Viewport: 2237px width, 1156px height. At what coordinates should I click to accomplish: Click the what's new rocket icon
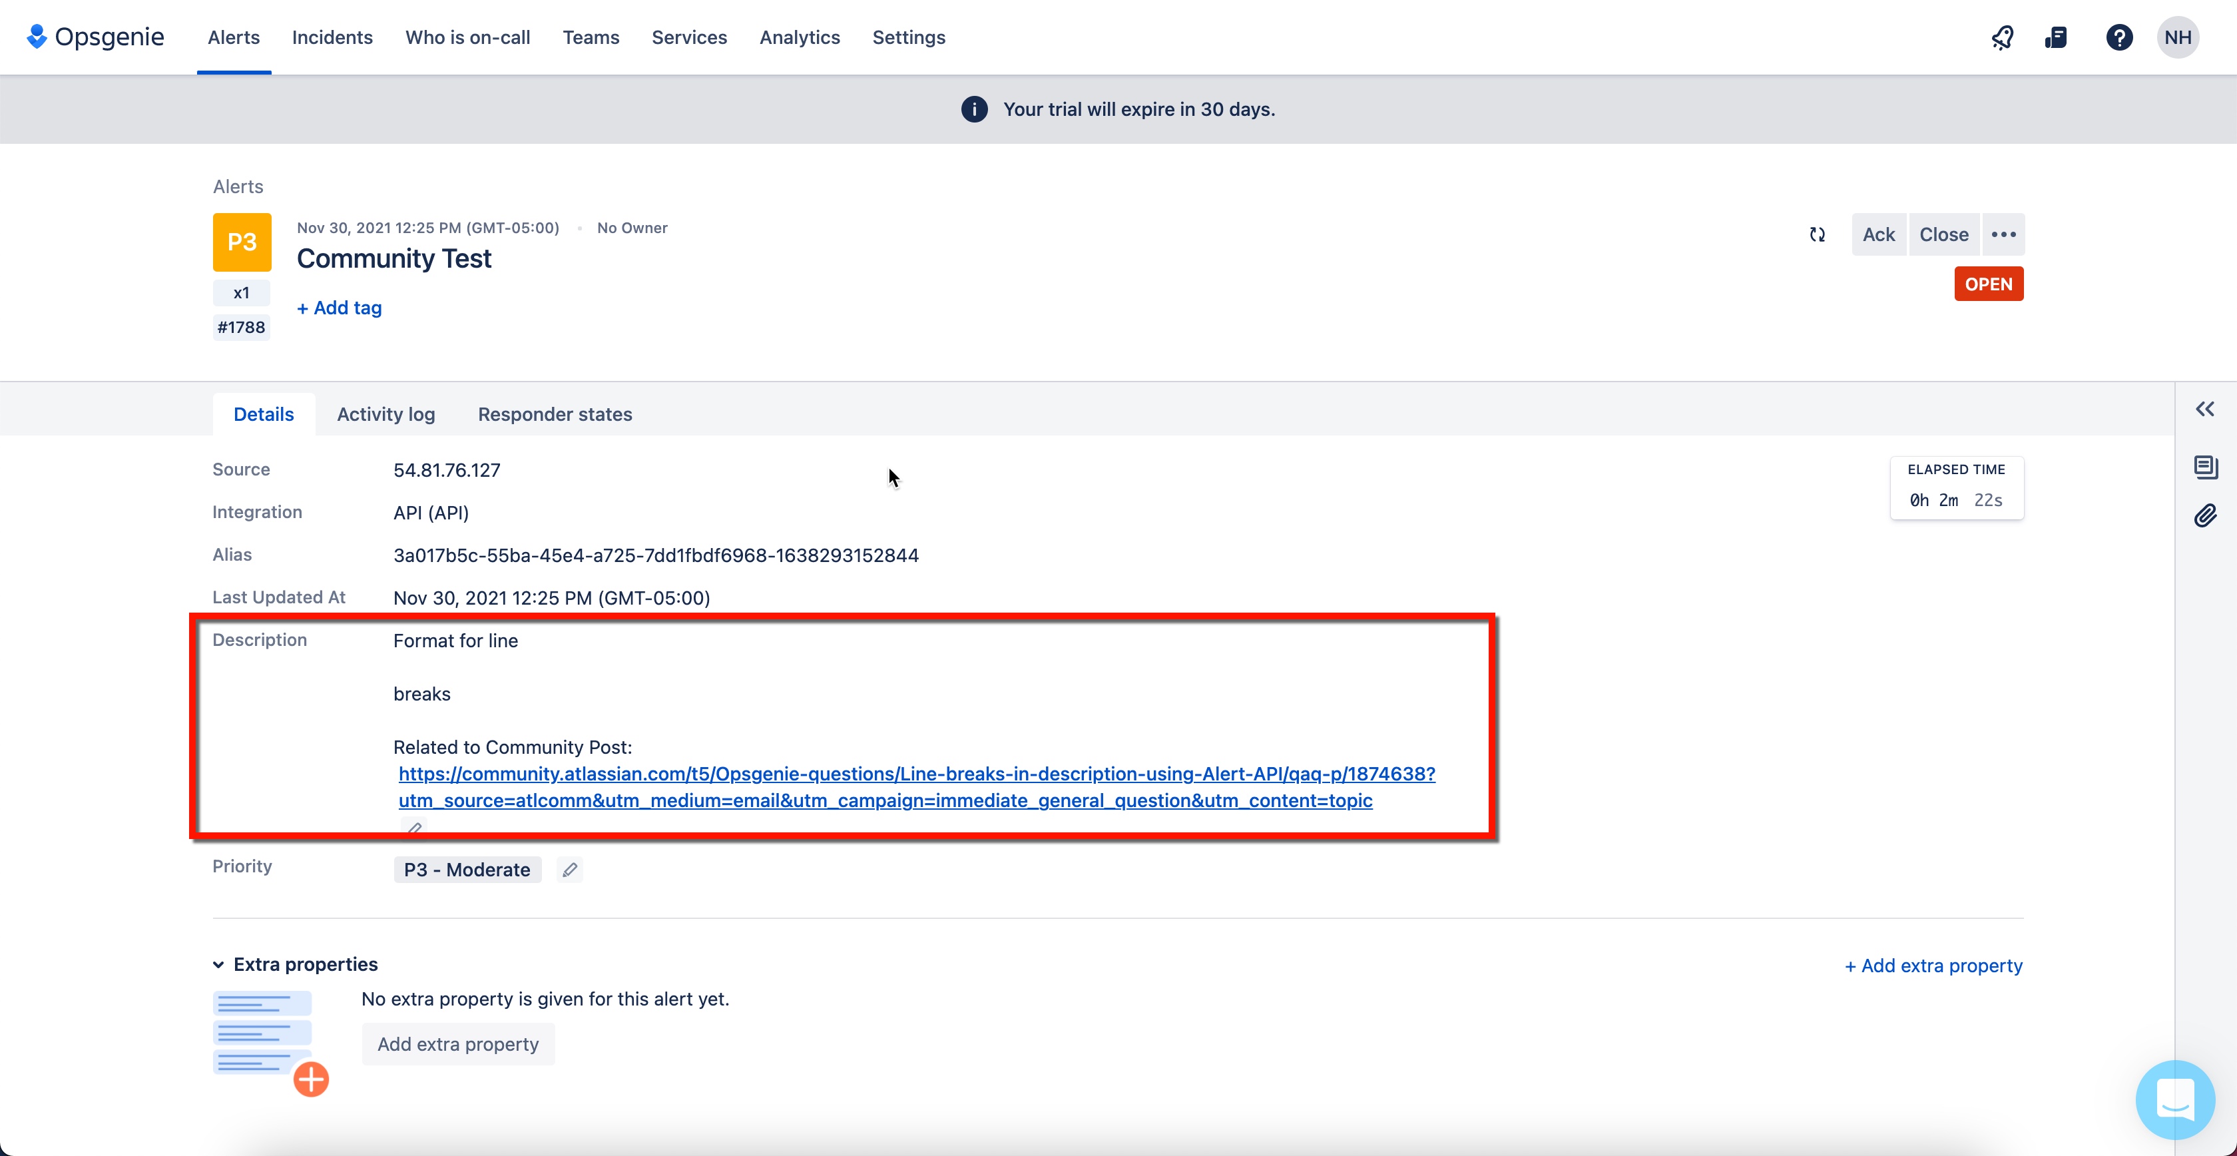click(x=2003, y=37)
